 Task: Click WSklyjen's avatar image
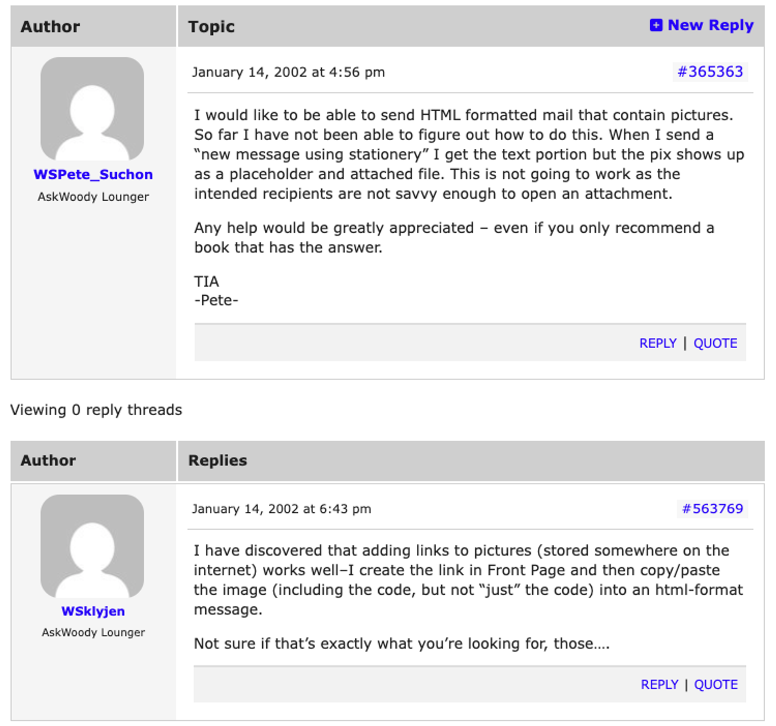[92, 546]
